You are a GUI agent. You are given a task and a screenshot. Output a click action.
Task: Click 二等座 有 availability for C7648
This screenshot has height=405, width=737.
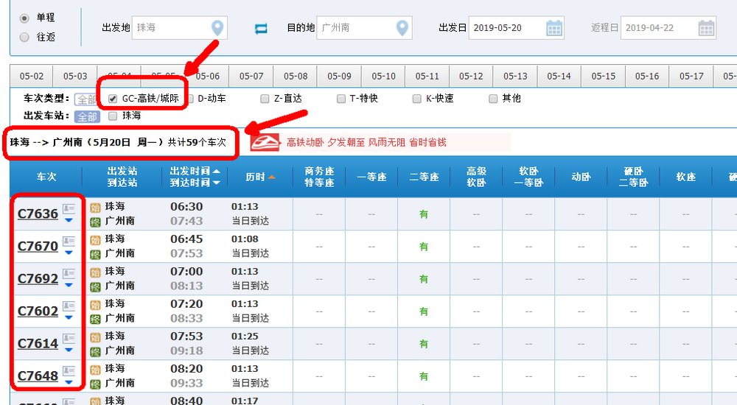(x=424, y=376)
